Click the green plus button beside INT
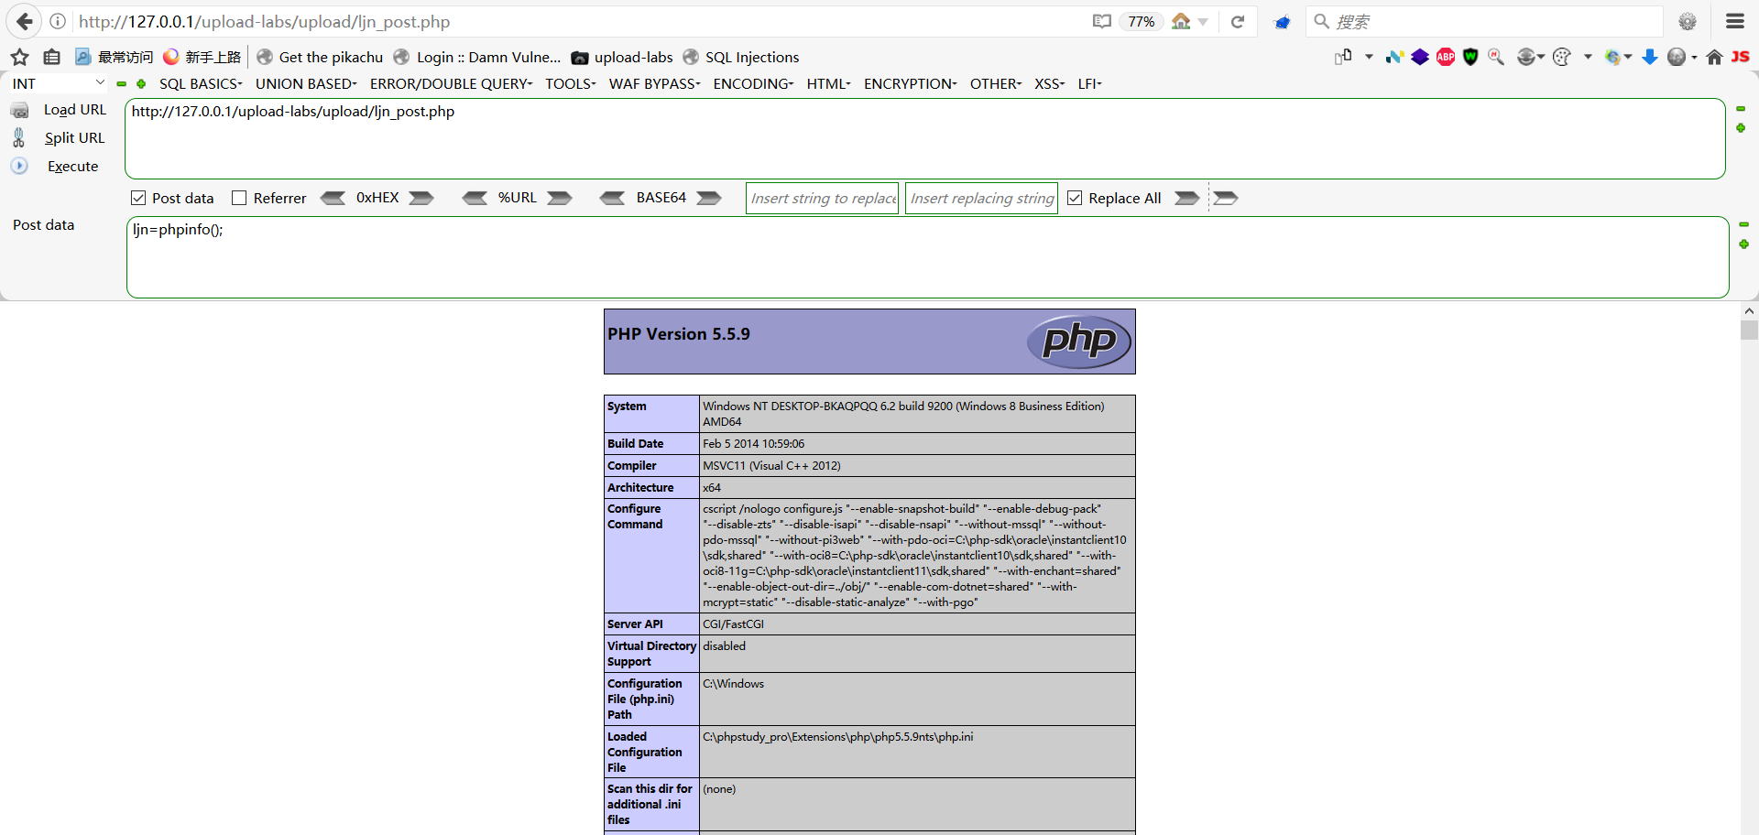 [x=141, y=83]
